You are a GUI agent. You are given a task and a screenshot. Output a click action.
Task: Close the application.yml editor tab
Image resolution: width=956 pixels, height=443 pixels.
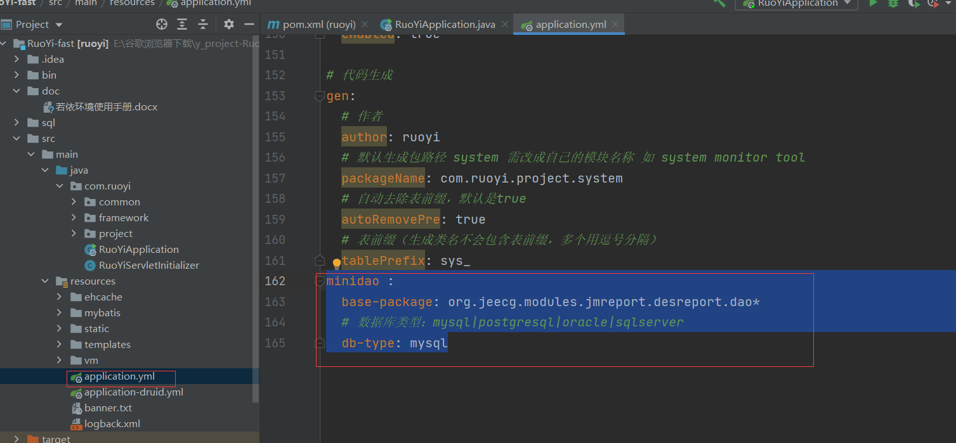pyautogui.click(x=615, y=25)
